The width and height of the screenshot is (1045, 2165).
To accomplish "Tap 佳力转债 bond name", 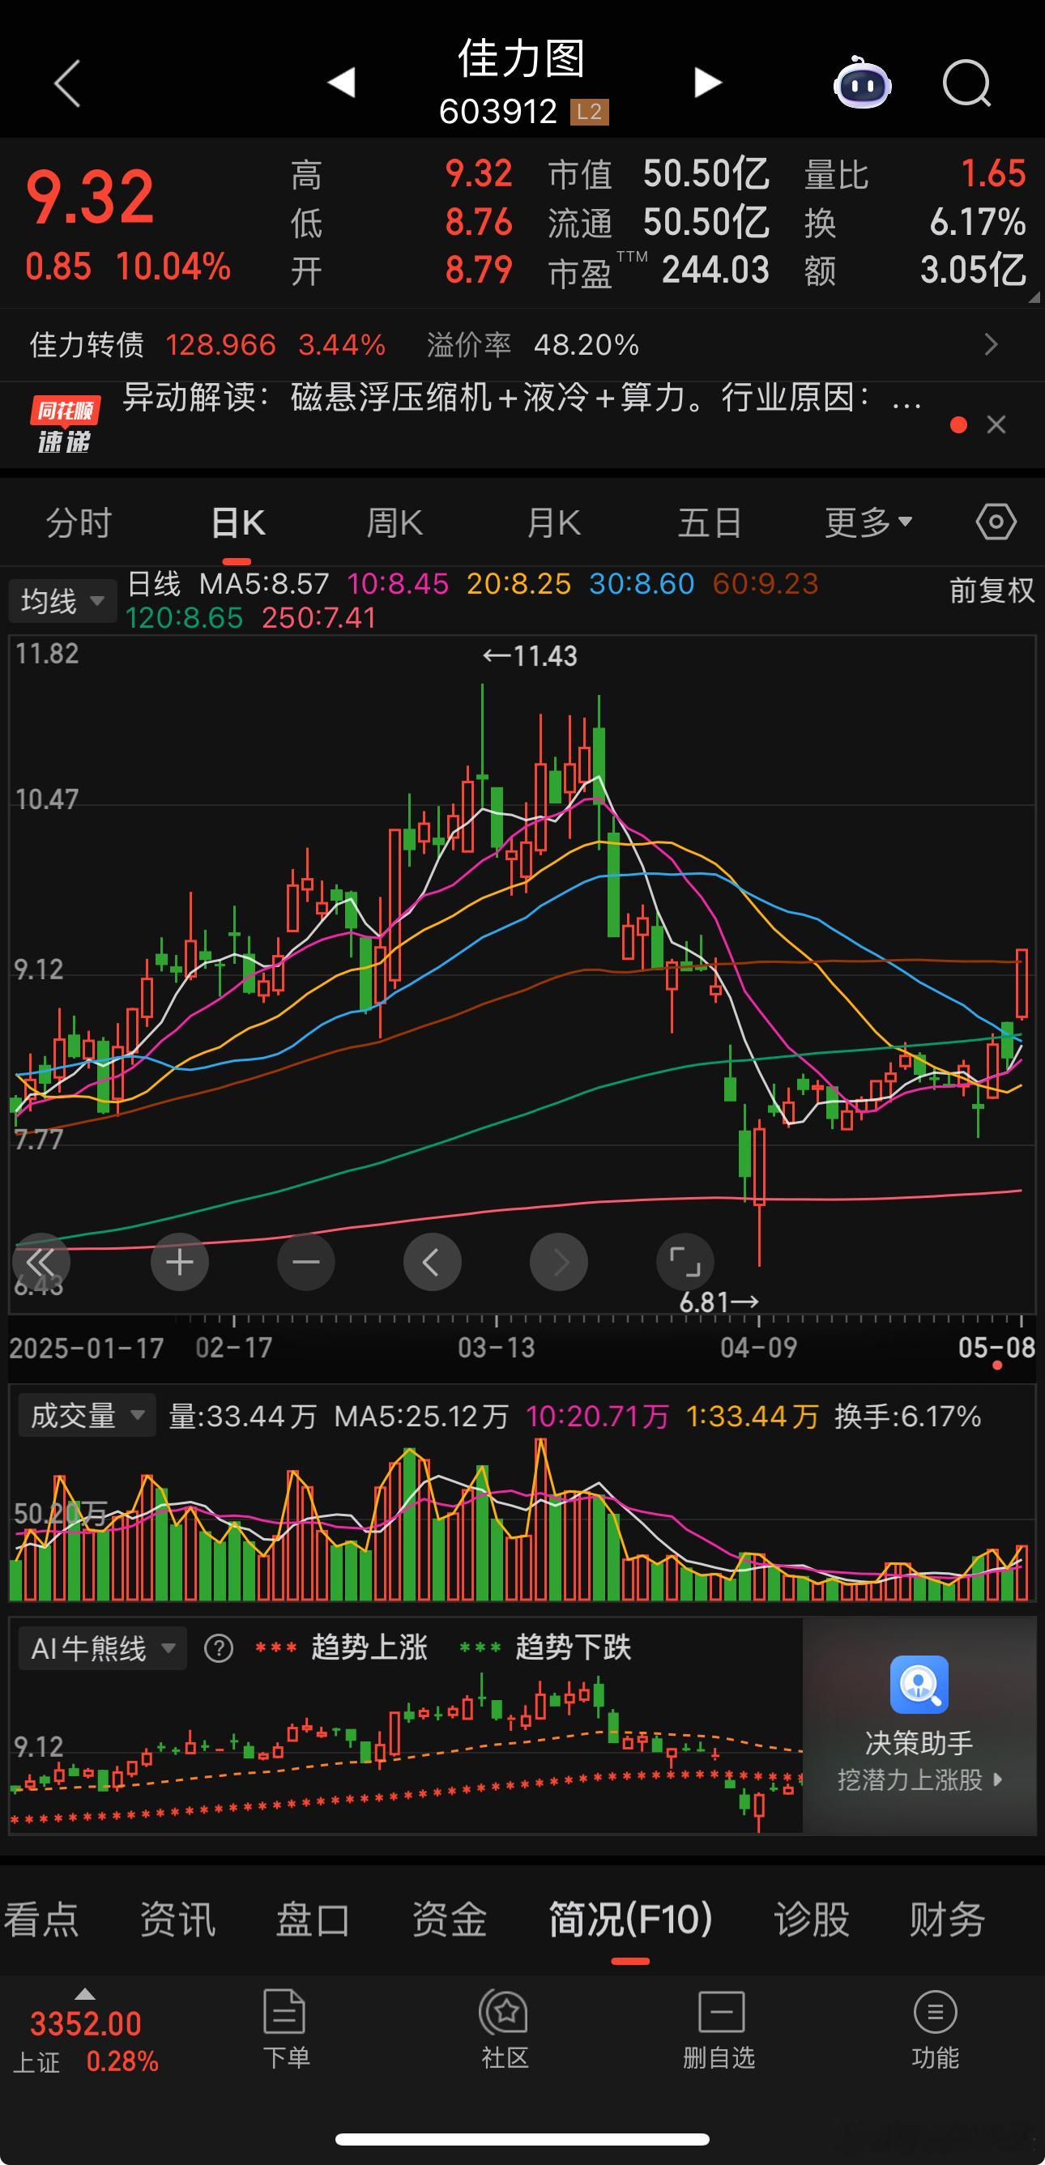I will [x=87, y=344].
